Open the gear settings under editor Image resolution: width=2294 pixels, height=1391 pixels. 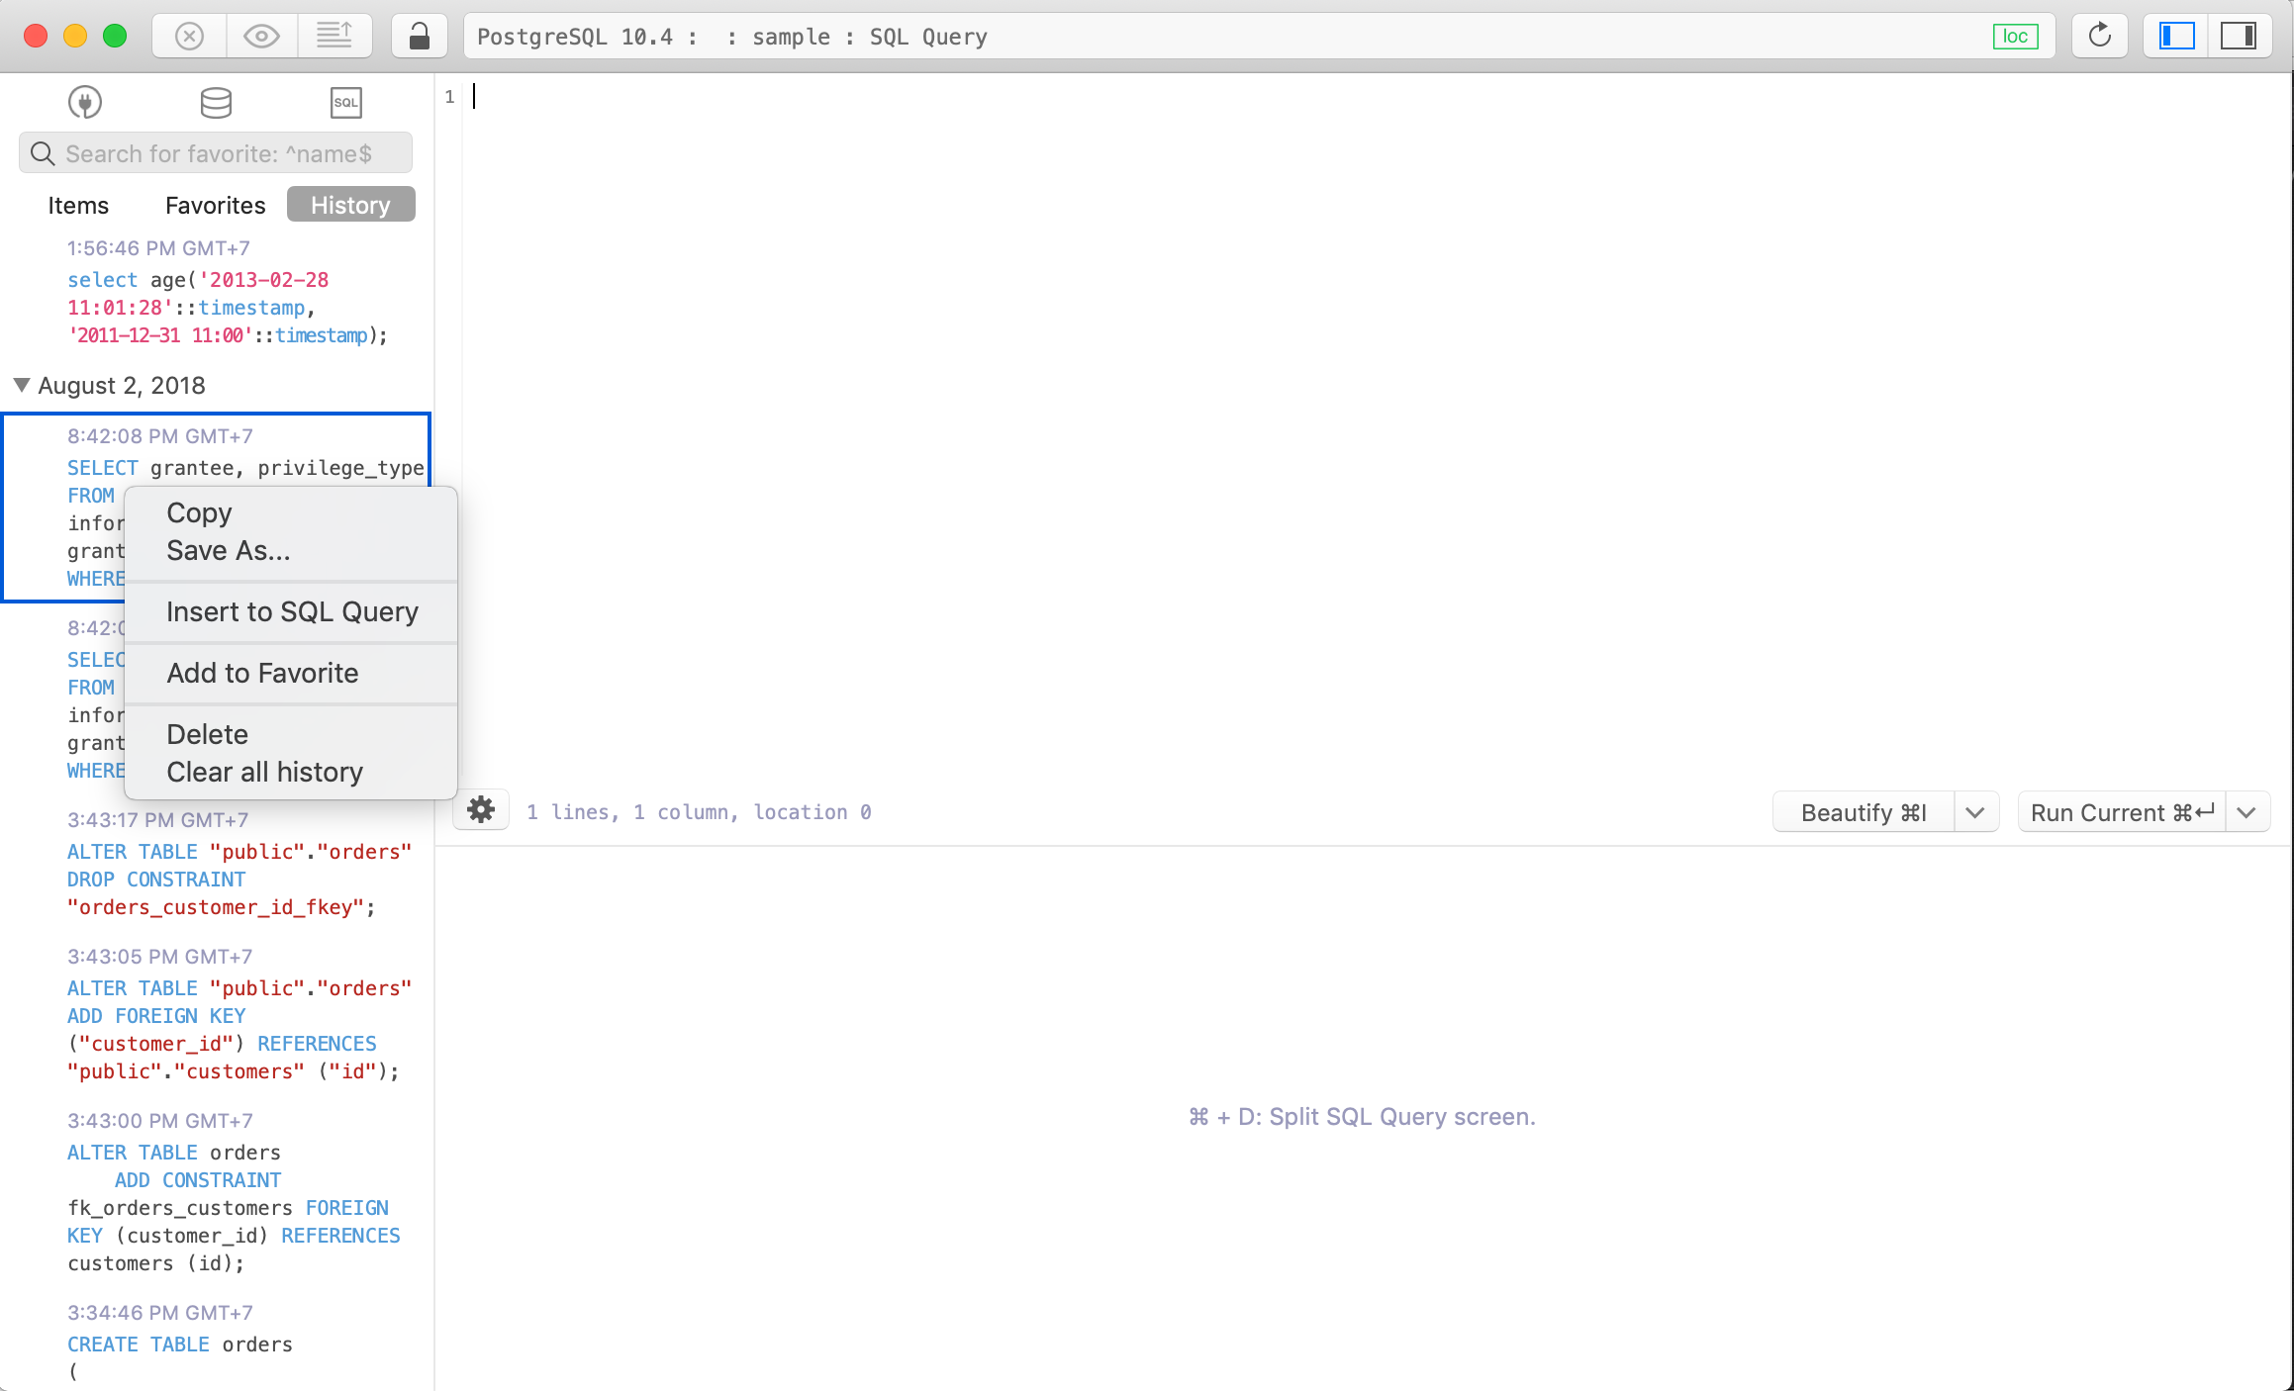(481, 810)
